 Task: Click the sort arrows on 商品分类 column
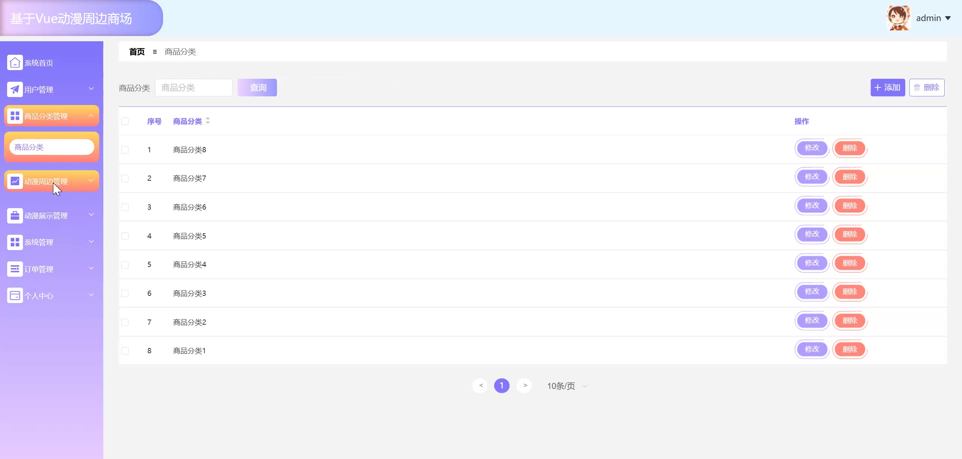pyautogui.click(x=208, y=121)
